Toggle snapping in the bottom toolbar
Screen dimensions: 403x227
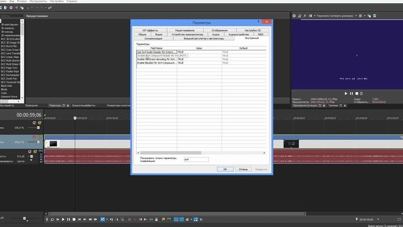176,219
